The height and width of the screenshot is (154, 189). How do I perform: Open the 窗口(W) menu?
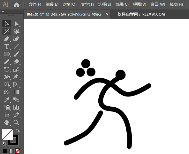click(158, 4)
